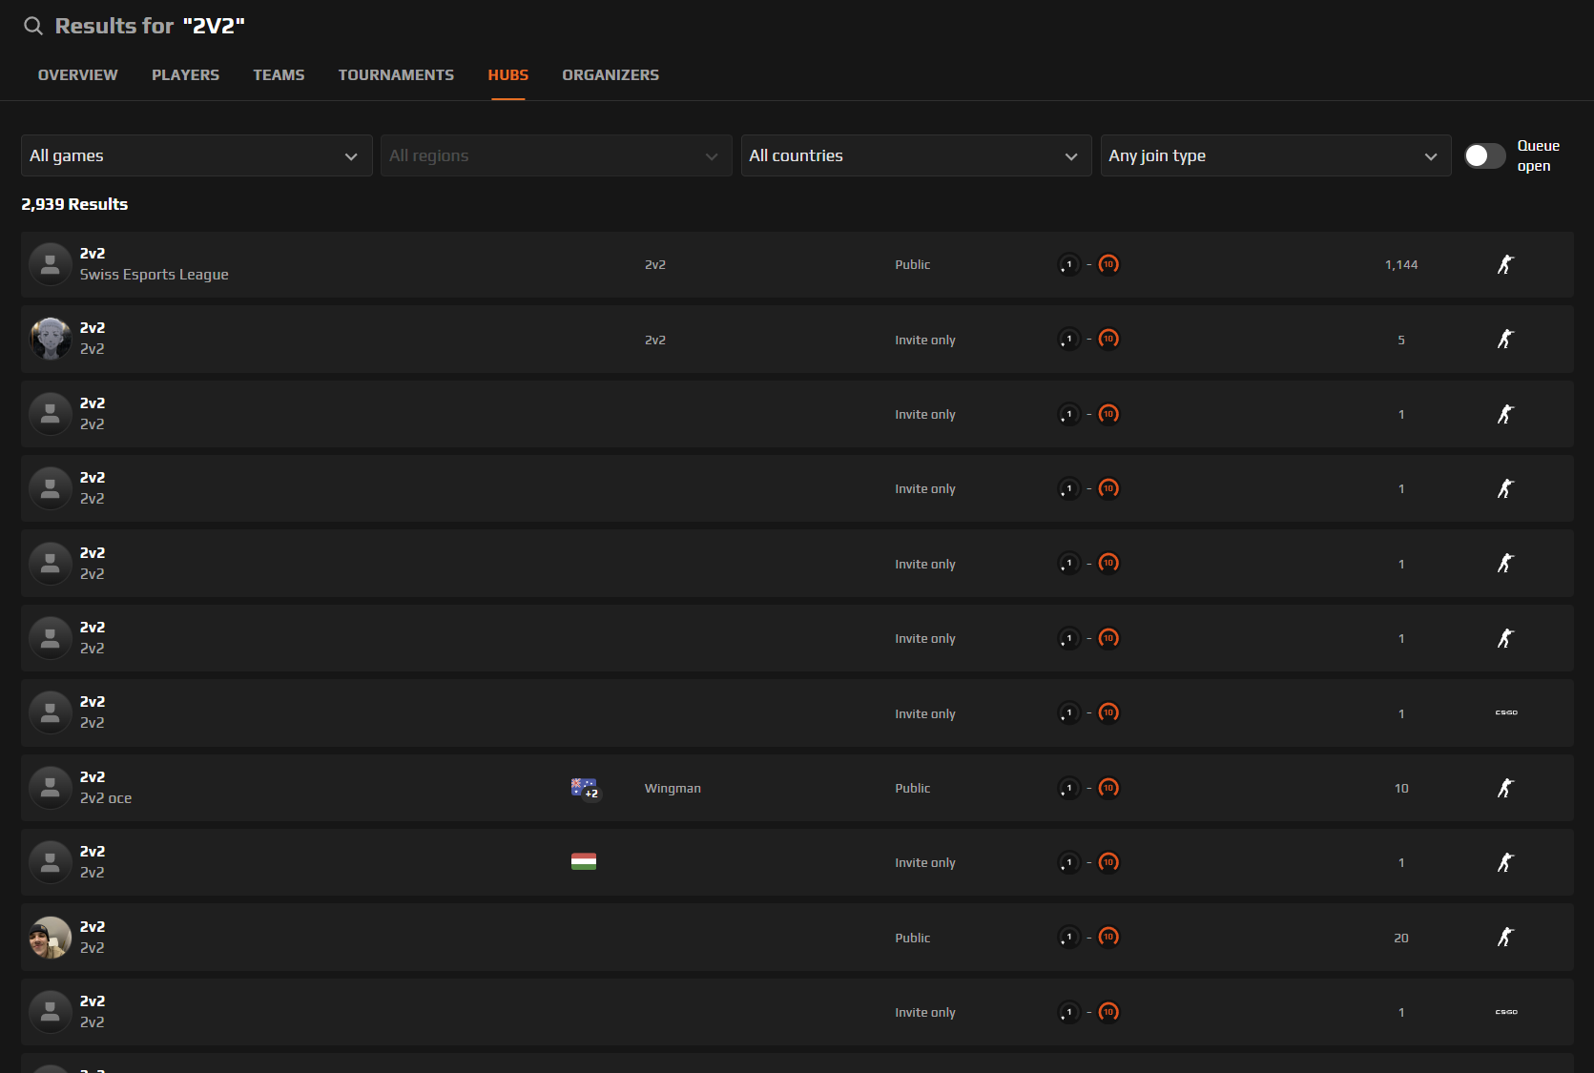Open the Any join type dropdown

(x=1274, y=155)
